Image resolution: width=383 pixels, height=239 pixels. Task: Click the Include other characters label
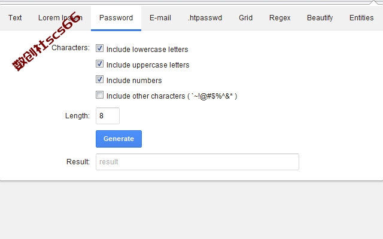tap(172, 96)
